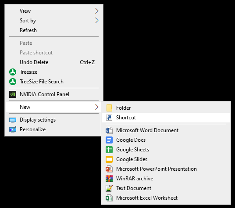Create a new Folder

166,108
